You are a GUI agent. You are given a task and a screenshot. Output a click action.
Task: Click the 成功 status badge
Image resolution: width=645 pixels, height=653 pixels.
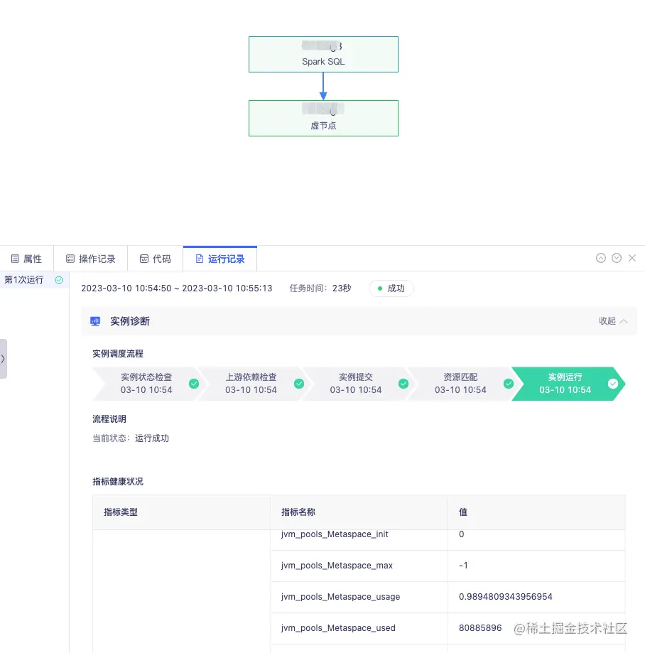point(391,288)
